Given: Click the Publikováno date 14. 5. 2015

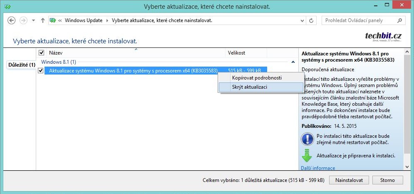Looking at the screenshot, I should coord(345,126).
